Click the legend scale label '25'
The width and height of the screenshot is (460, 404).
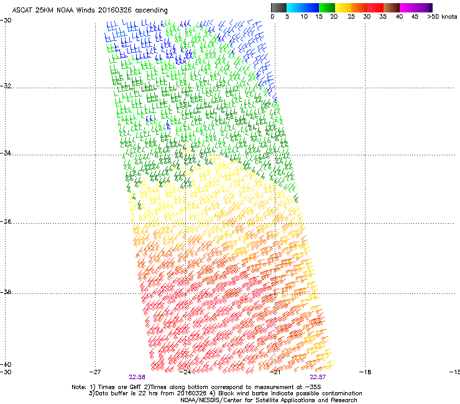tap(351, 17)
